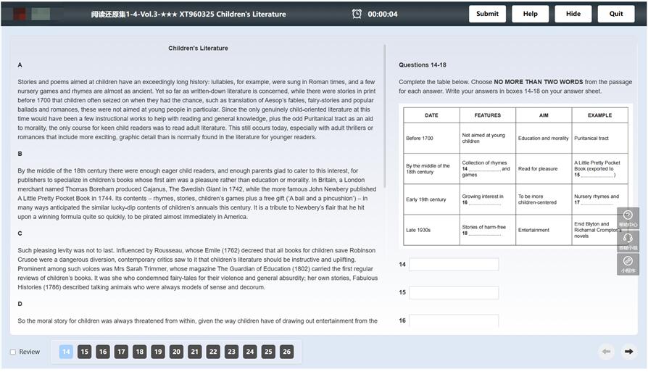This screenshot has width=648, height=372.
Task: Jump to question 23
Action: (231, 352)
